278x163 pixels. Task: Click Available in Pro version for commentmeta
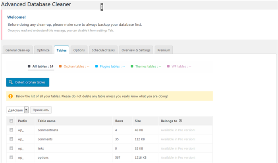178,130
